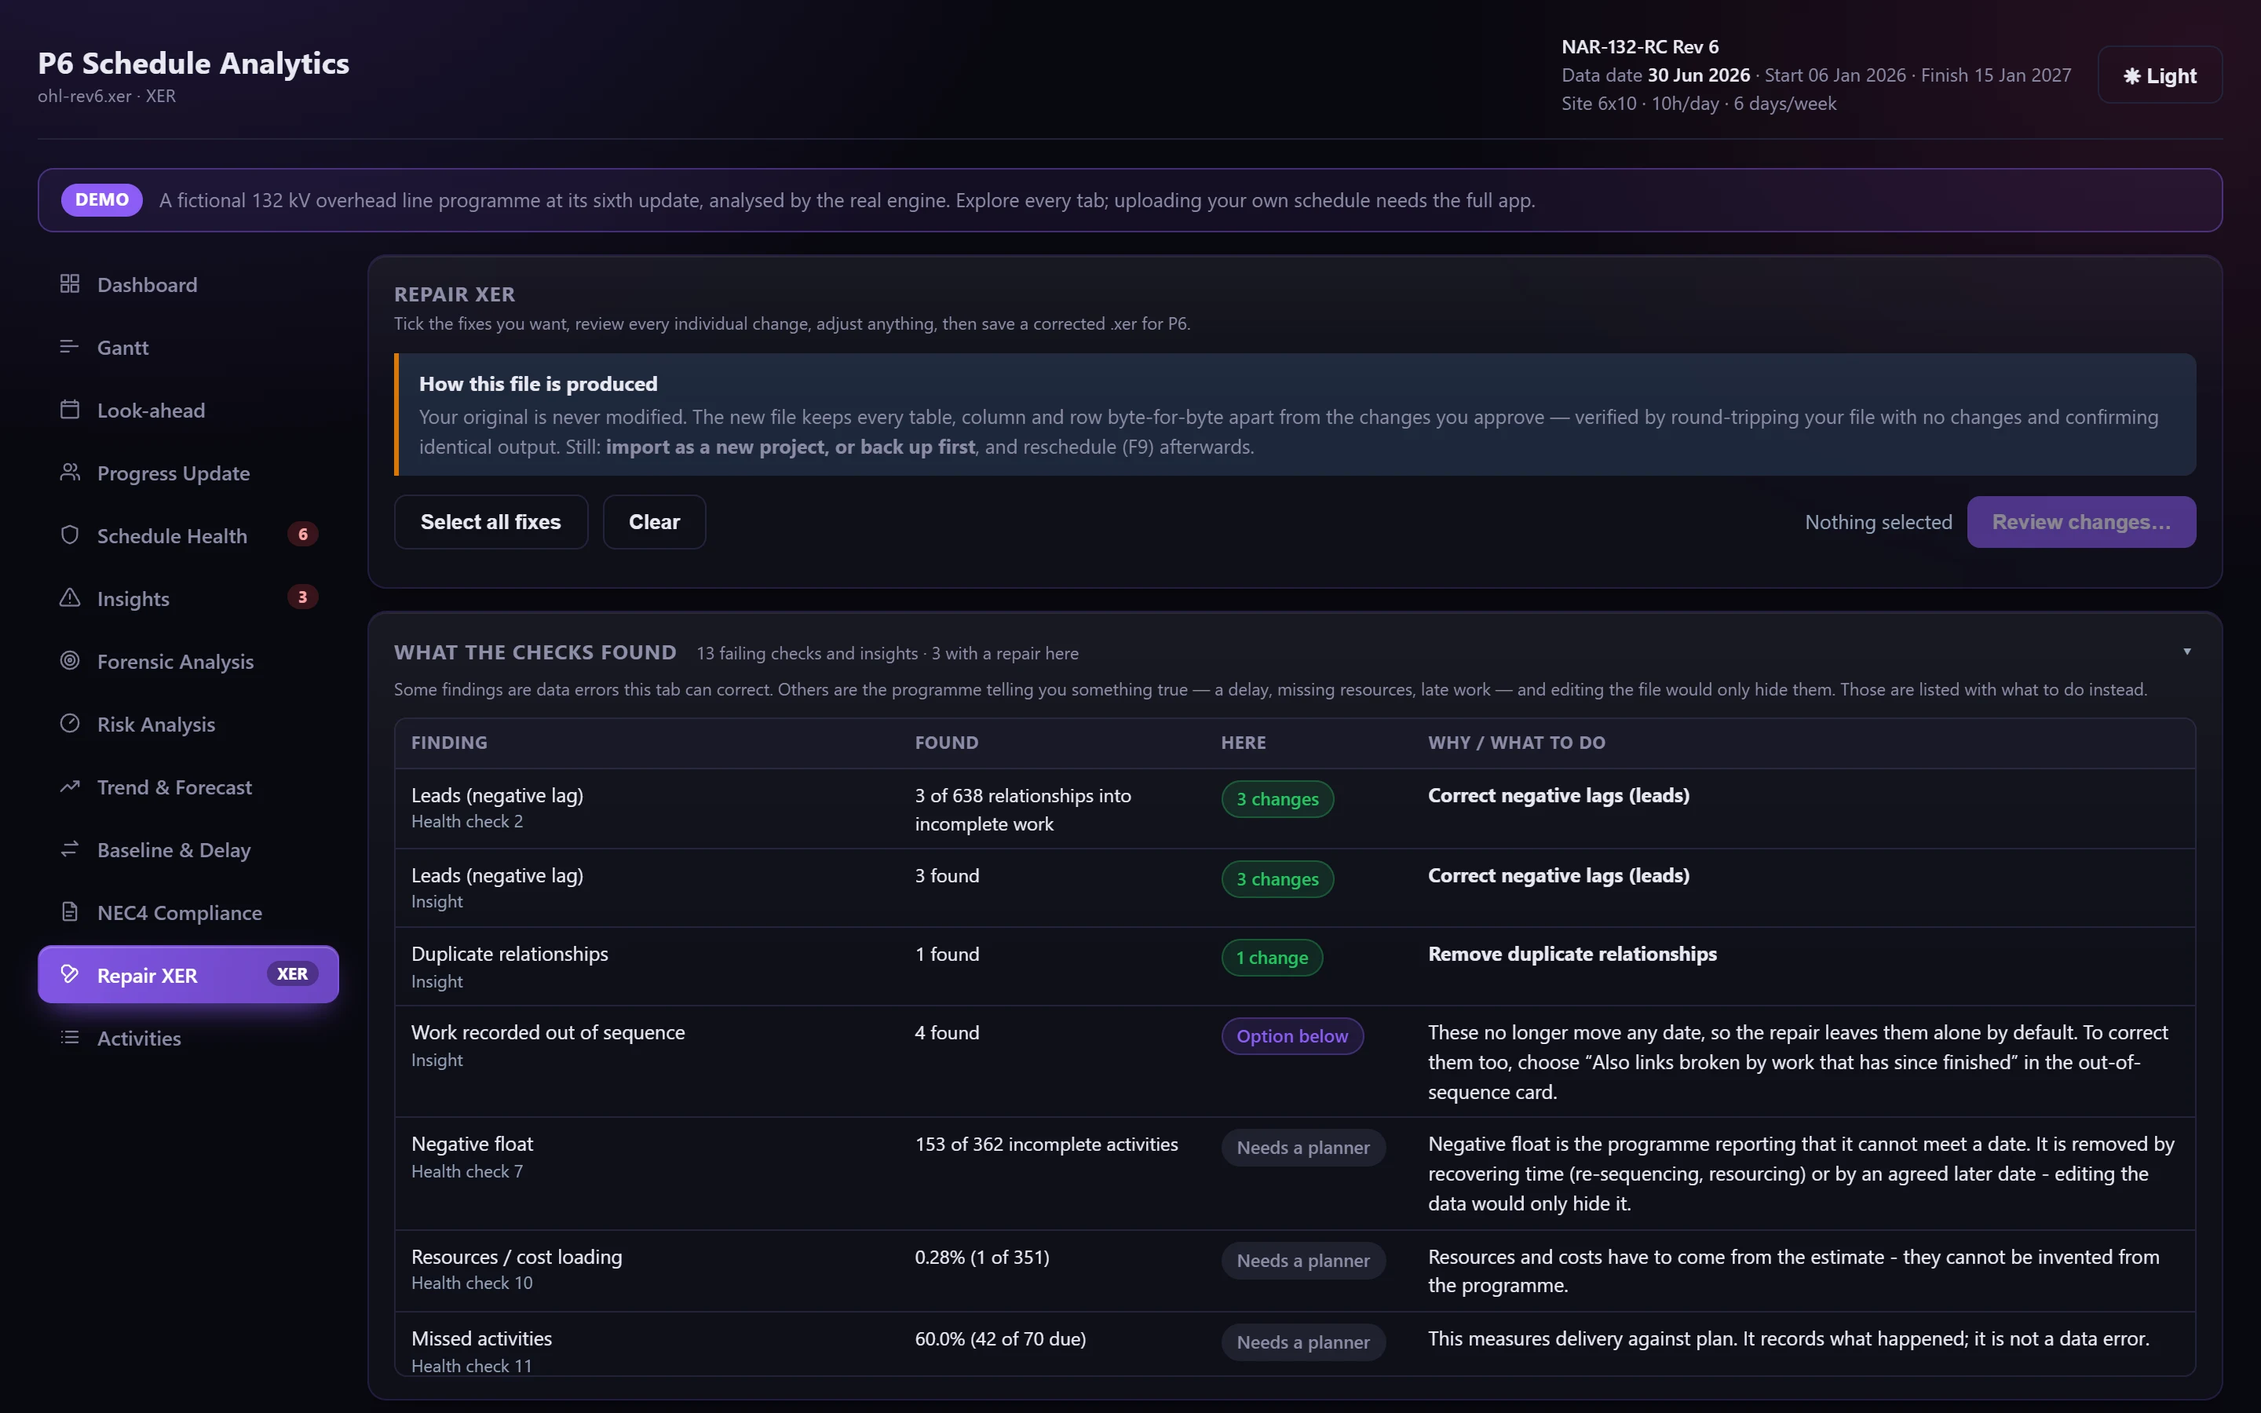Click Duplicate relationships finding
The image size is (2261, 1413).
[510, 954]
